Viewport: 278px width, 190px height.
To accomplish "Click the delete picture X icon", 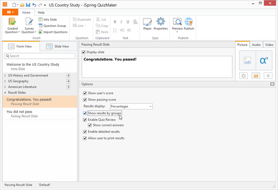I will click(268, 76).
